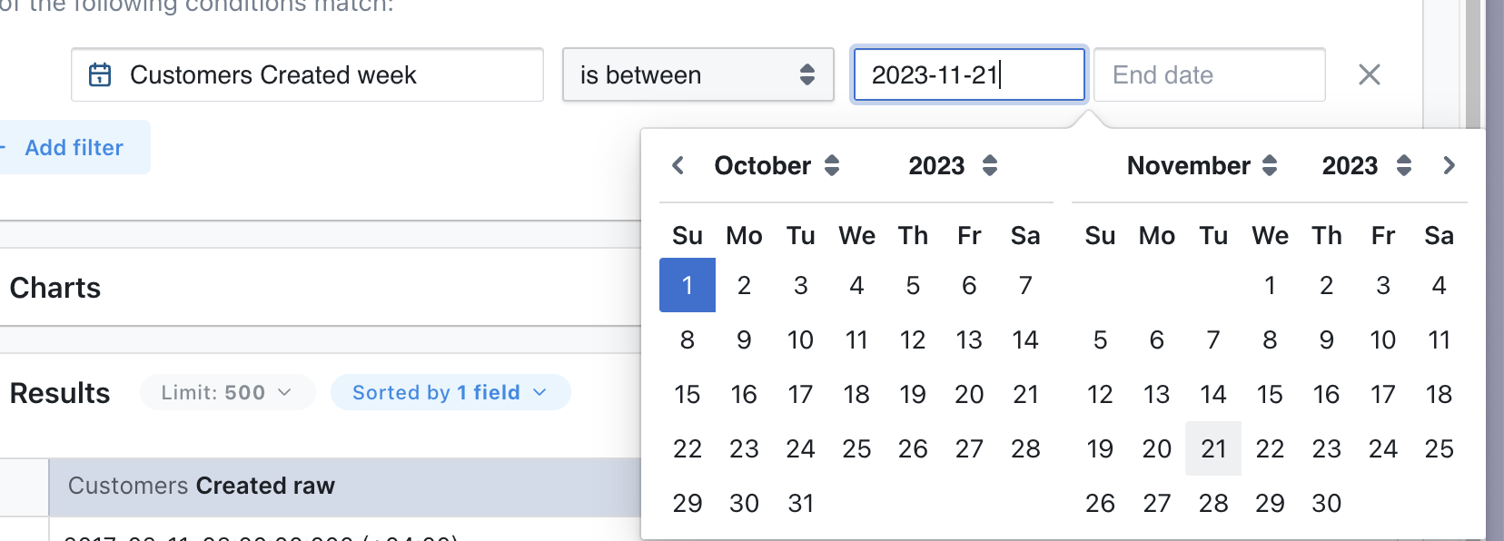
Task: Click the year stepper next to November
Action: [1405, 165]
